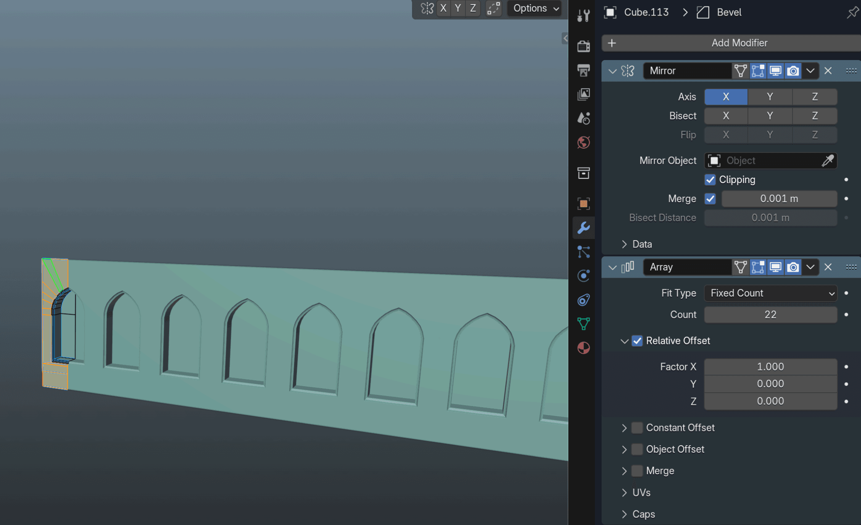Screen dimensions: 861x525
Task: Open the Material properties tab icon
Action: tap(584, 348)
